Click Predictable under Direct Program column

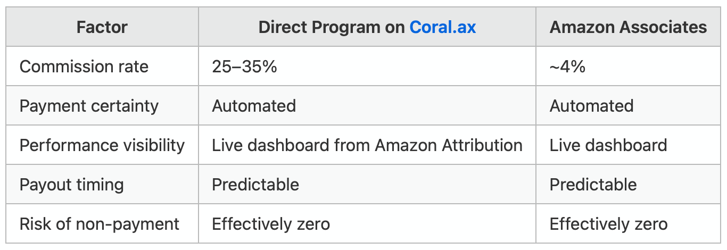point(255,185)
